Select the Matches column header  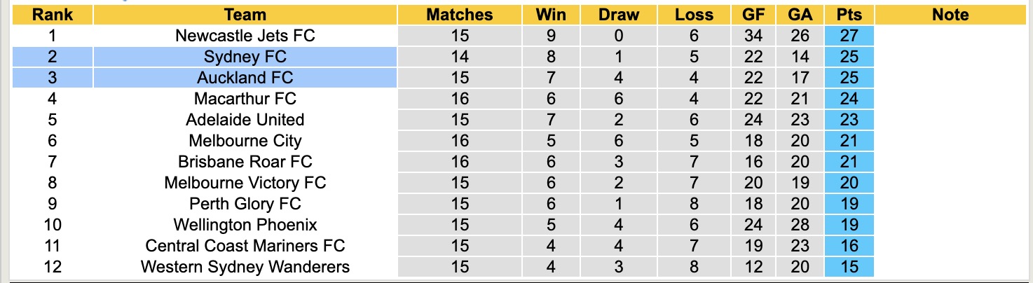460,15
